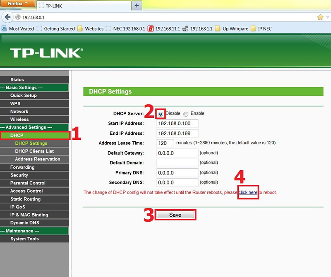Switch to the TP-LINK browser tab
331x277 pixels.
[x=84, y=6]
